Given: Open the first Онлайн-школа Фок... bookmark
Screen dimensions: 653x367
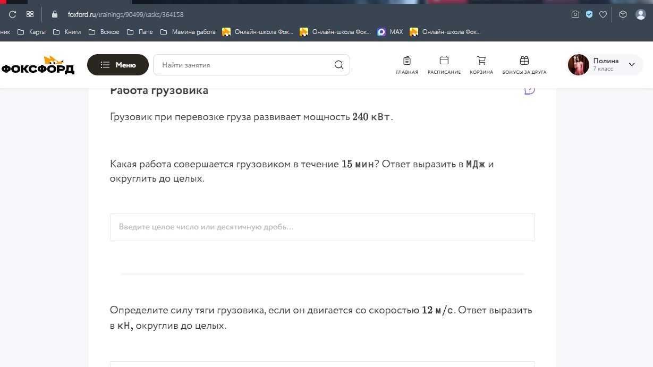Looking at the screenshot, I should coord(258,32).
